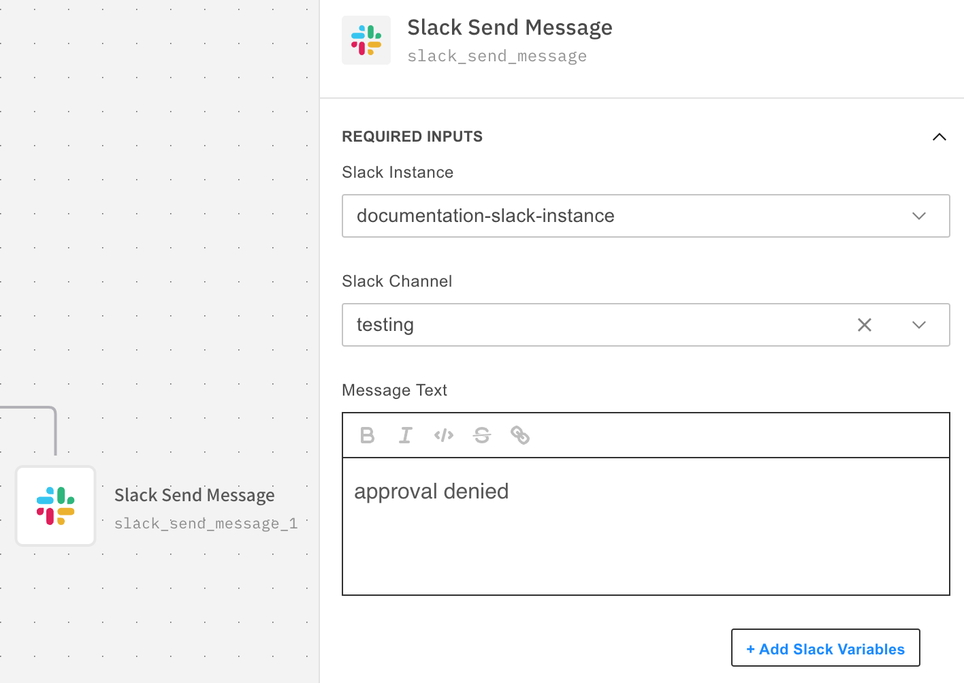Click the testing channel value

(385, 325)
